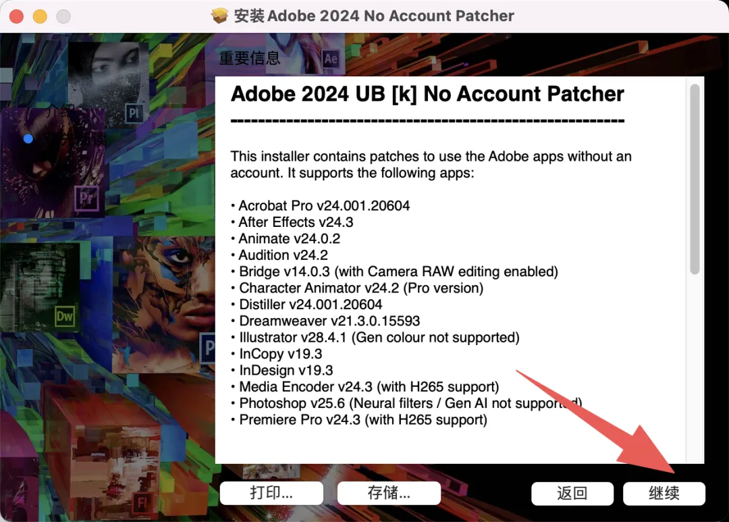
Task: Click the 重要信息 heading above the text pane
Action: (250, 58)
